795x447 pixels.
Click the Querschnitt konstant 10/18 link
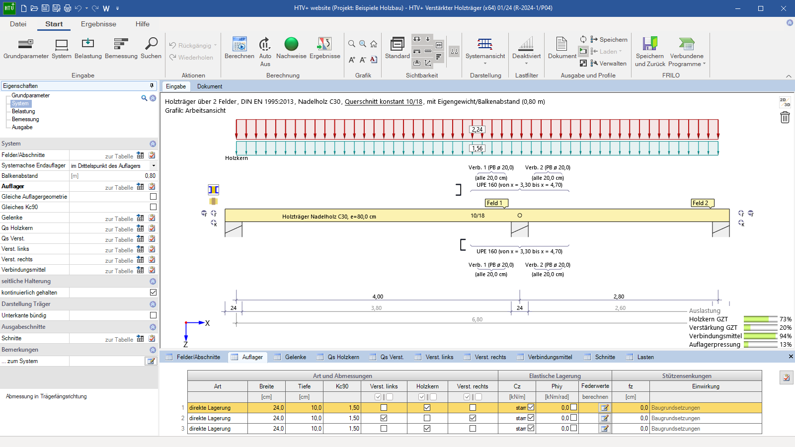(384, 102)
